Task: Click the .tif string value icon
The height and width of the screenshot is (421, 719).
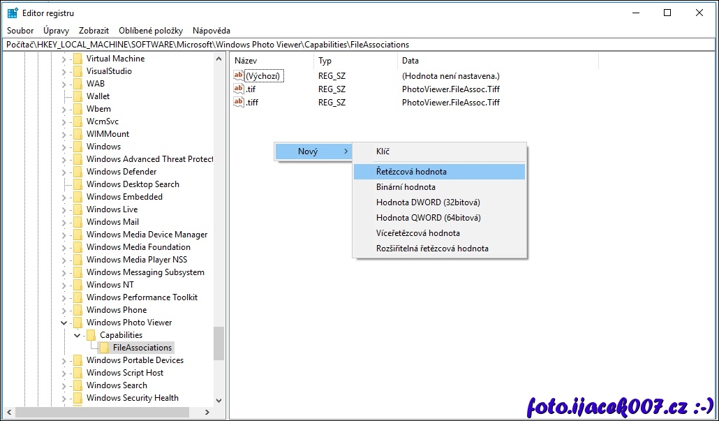Action: coord(239,89)
